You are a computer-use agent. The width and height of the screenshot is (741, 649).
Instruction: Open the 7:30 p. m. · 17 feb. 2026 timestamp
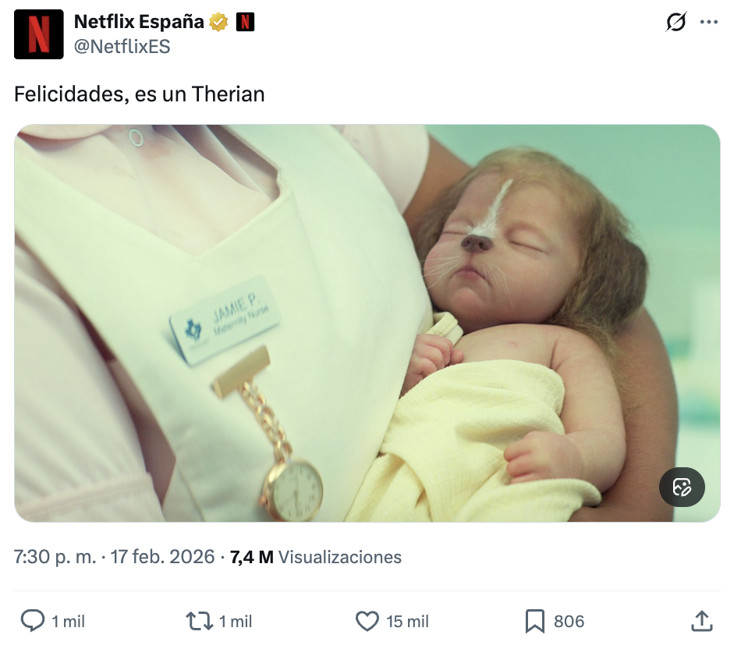click(114, 557)
